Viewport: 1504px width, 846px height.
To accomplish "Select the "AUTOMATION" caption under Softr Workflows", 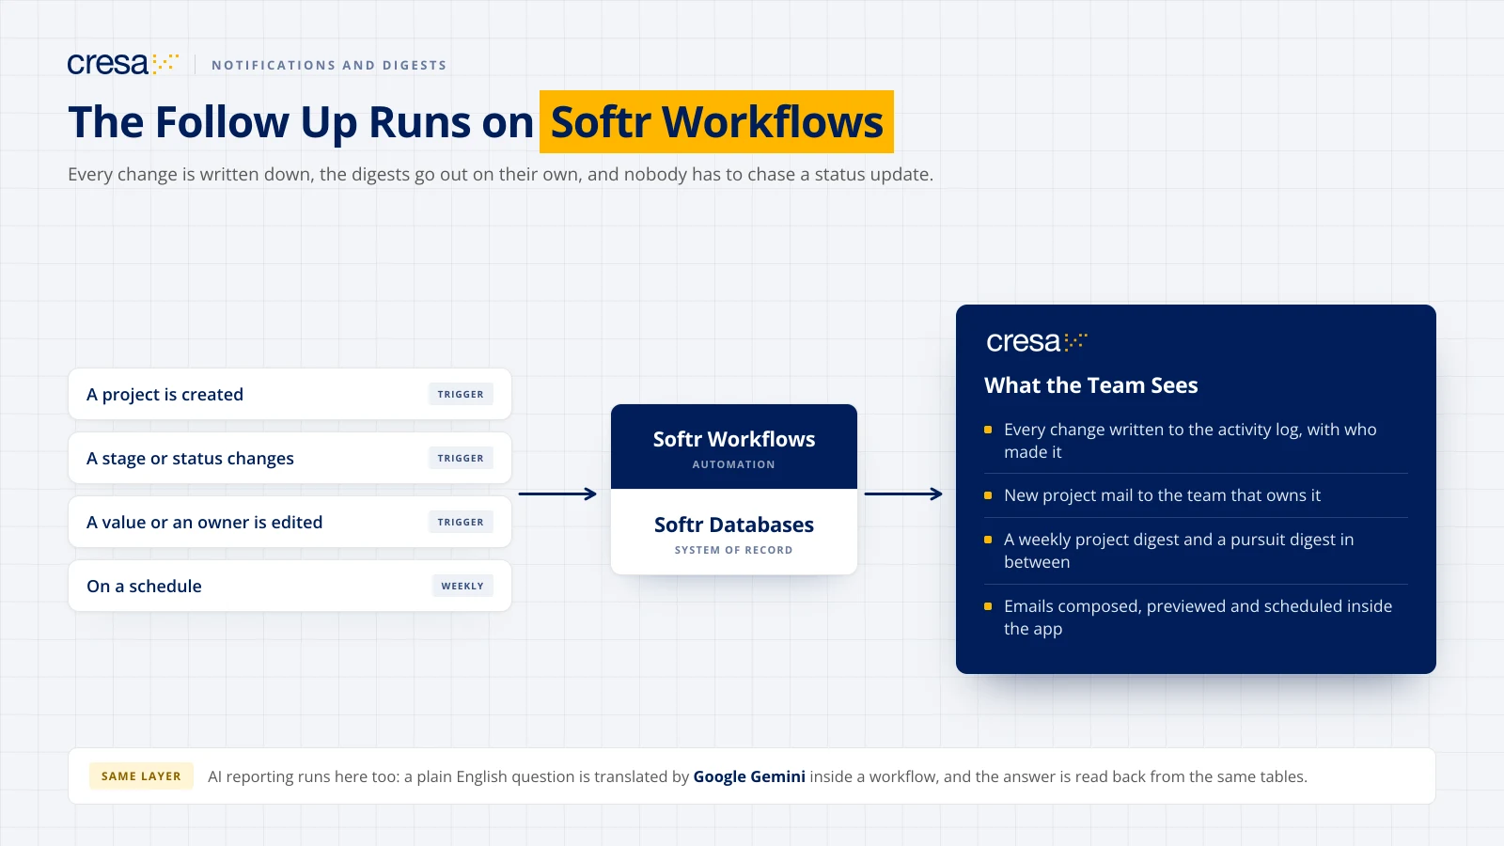I will (x=734, y=464).
